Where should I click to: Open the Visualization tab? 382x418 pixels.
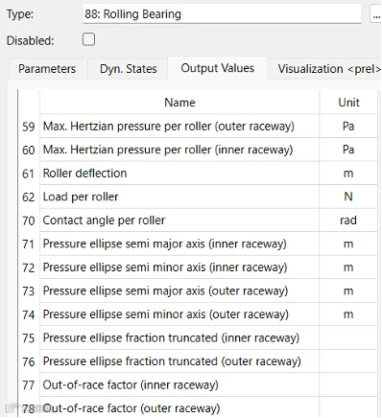[x=325, y=69]
